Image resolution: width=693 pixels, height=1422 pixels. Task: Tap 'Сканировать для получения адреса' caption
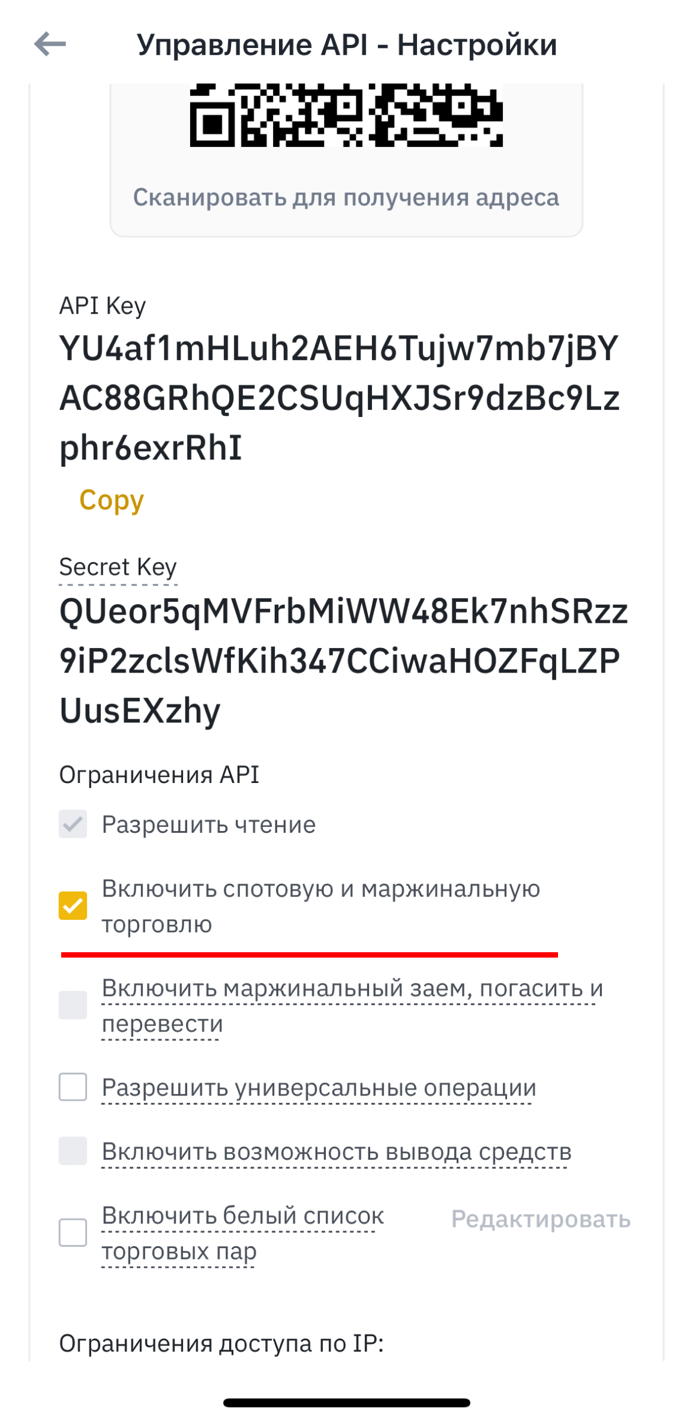click(346, 197)
